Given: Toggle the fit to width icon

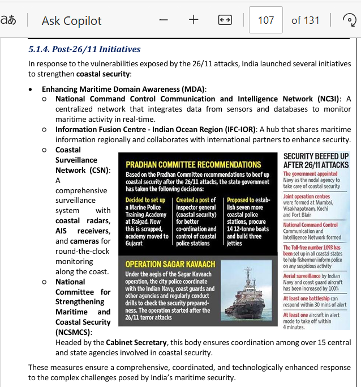Looking at the screenshot, I should tap(225, 20).
